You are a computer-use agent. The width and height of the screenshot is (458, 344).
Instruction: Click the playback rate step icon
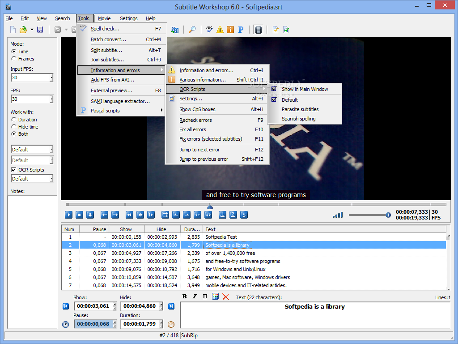pyautogui.click(x=151, y=215)
